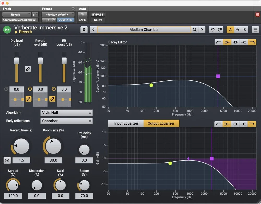Go to next preset arrow

point(202,30)
